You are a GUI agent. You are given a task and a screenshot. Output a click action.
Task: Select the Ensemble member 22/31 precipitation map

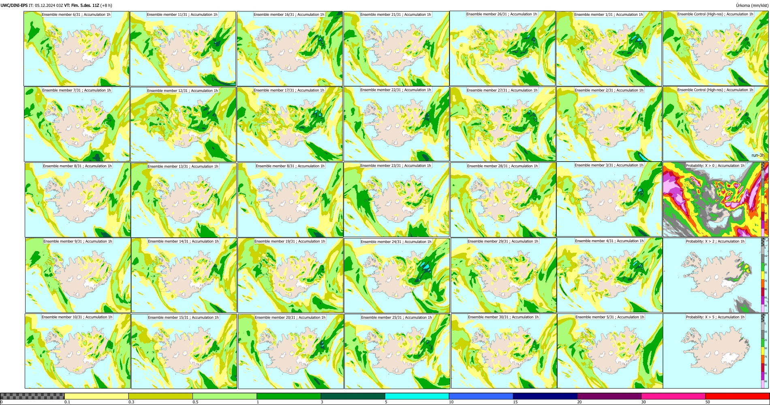click(x=396, y=124)
